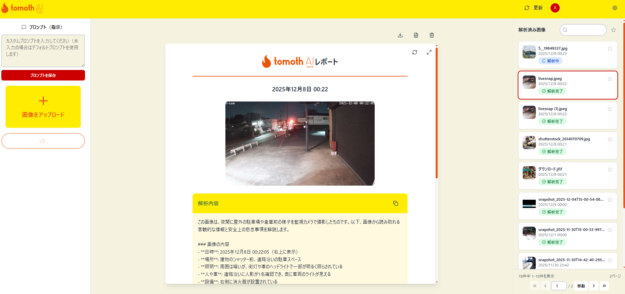Copy the 解析内容 text using the copy icon
This screenshot has width=625, height=294.
(x=396, y=203)
